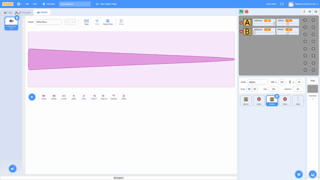Adjust the aPitch slider on stage
Viewport: 320px width, 180px height.
[287, 24]
